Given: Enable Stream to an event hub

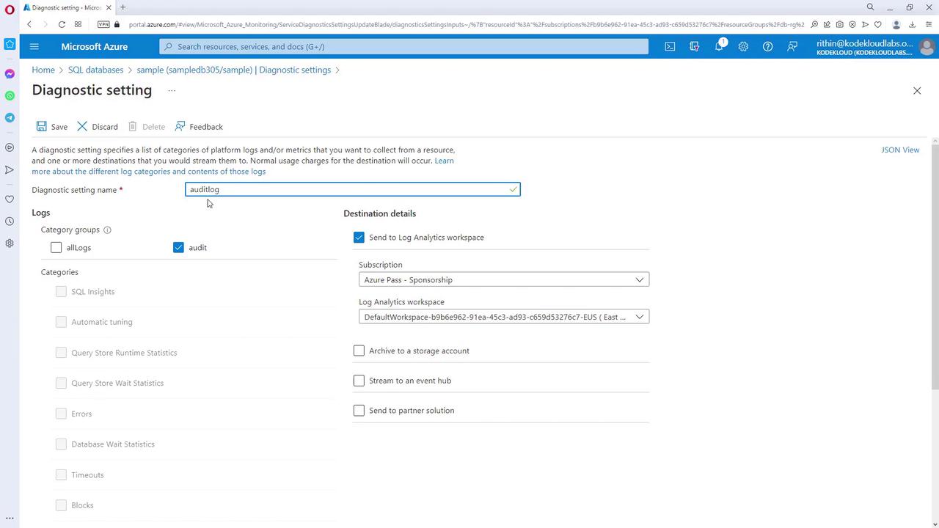Looking at the screenshot, I should [x=359, y=381].
